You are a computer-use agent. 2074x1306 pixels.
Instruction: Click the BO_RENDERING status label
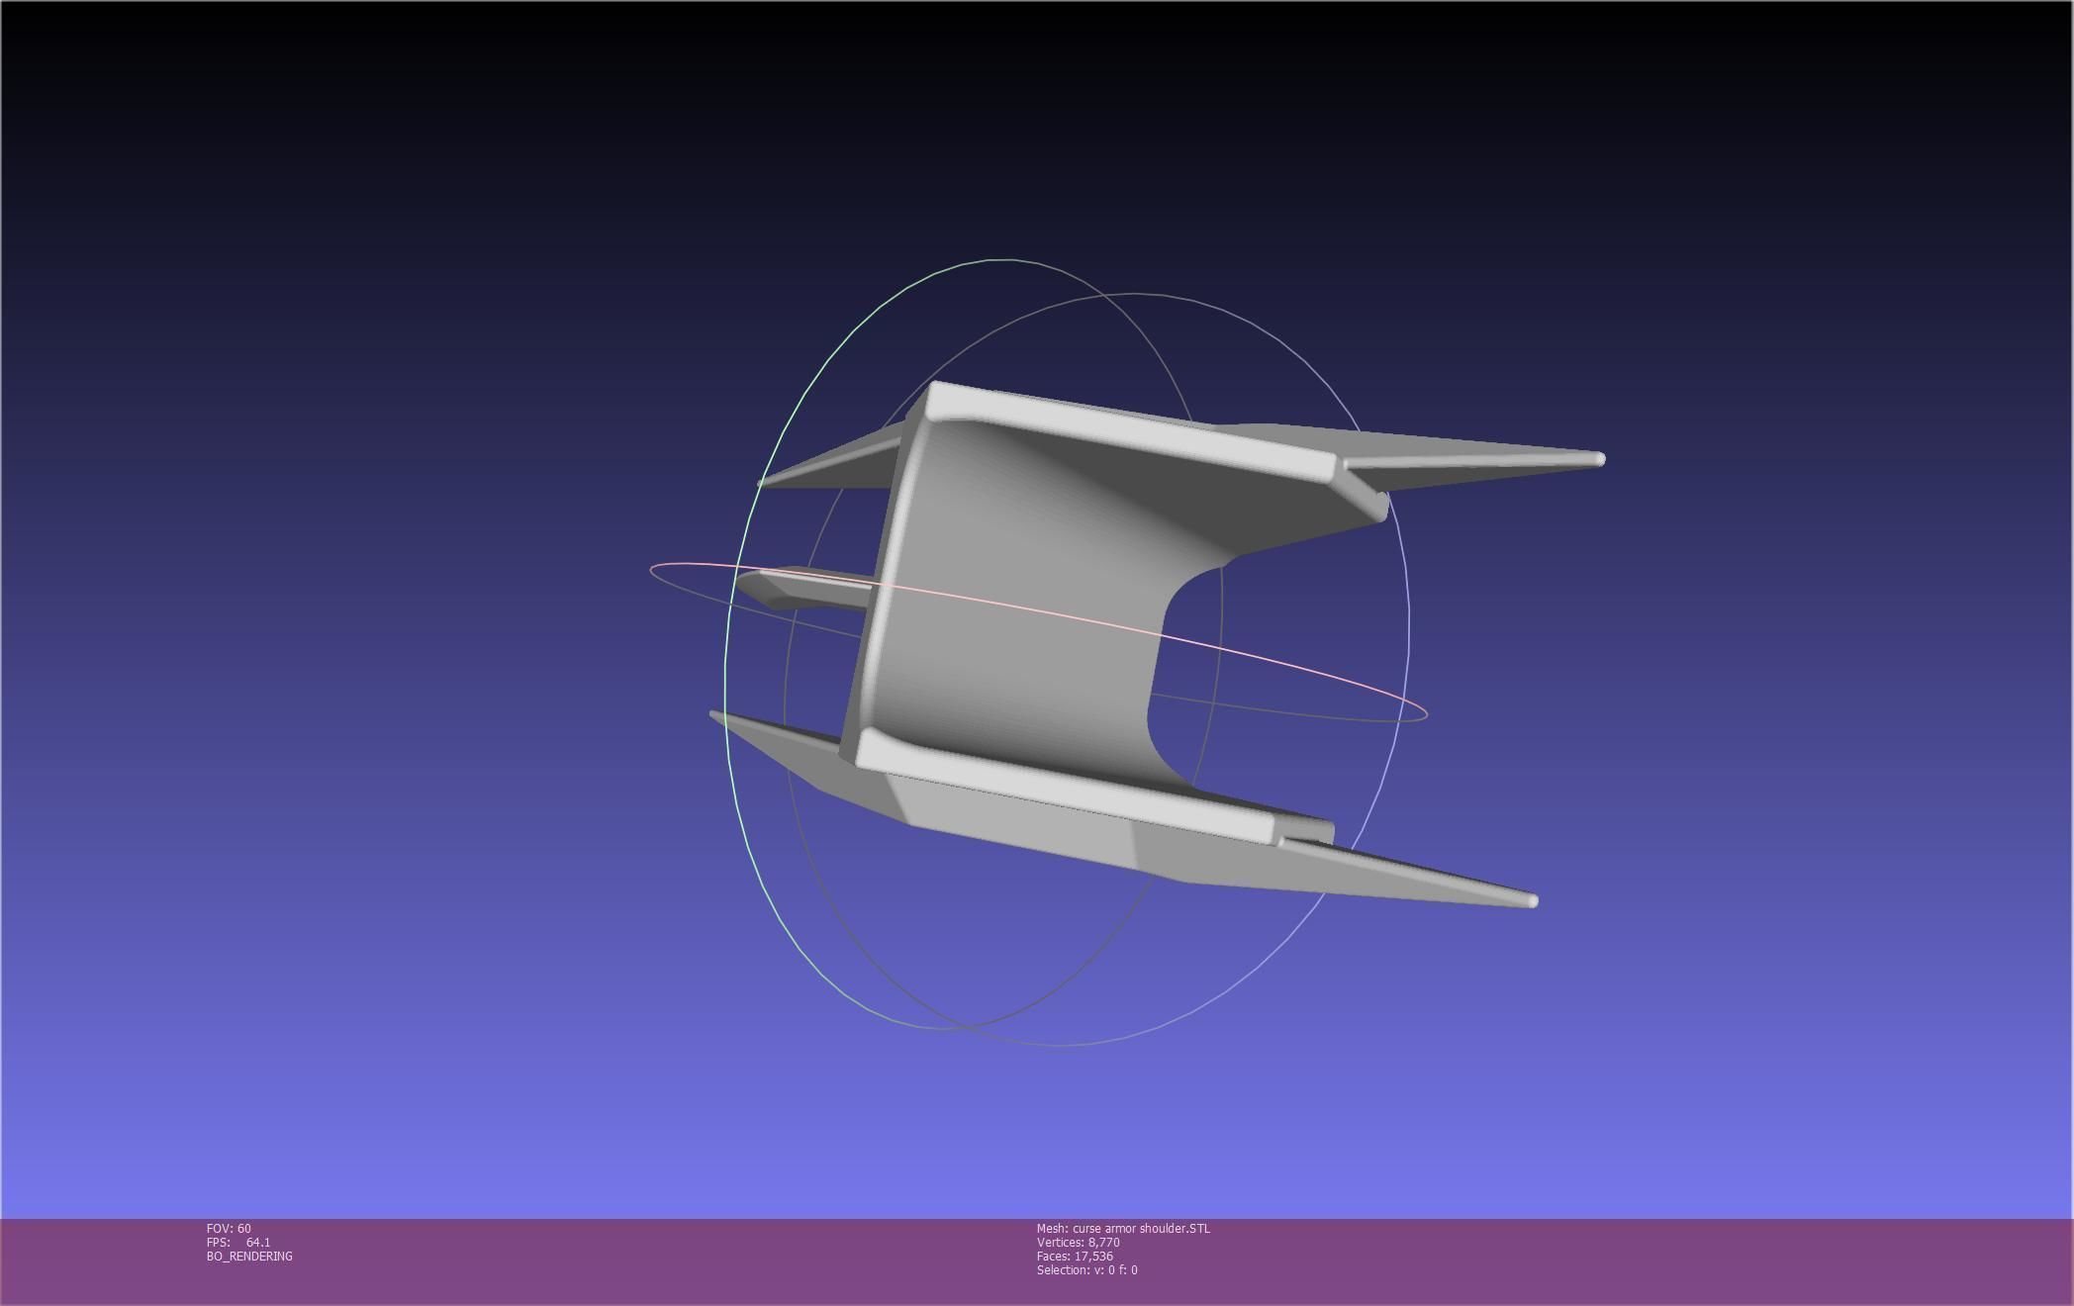(249, 1256)
